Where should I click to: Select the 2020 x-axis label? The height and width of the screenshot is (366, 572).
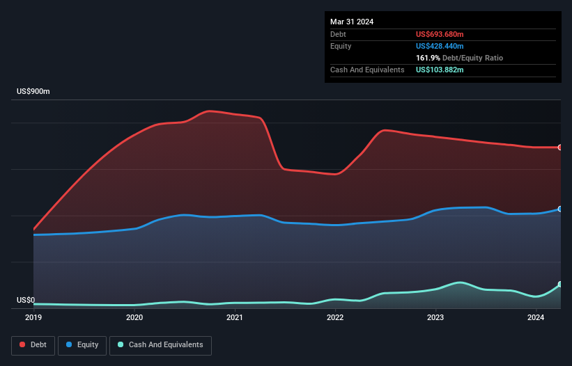[134, 318]
